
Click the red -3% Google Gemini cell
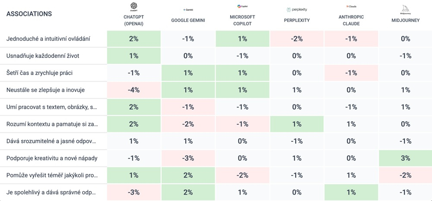click(x=188, y=158)
